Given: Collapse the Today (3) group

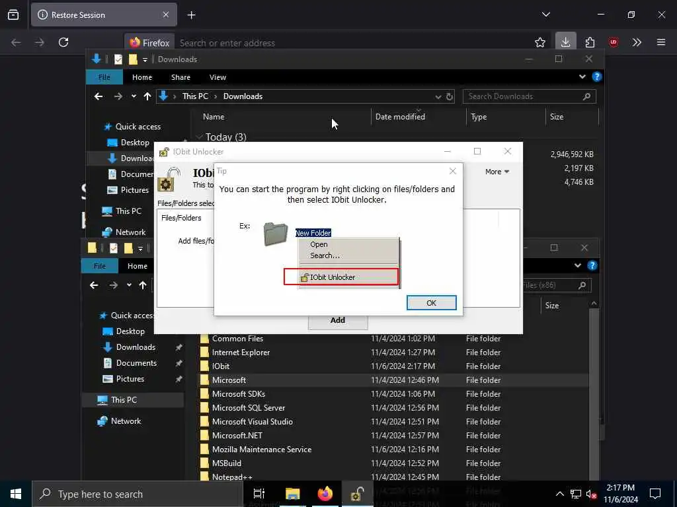Looking at the screenshot, I should pyautogui.click(x=200, y=137).
